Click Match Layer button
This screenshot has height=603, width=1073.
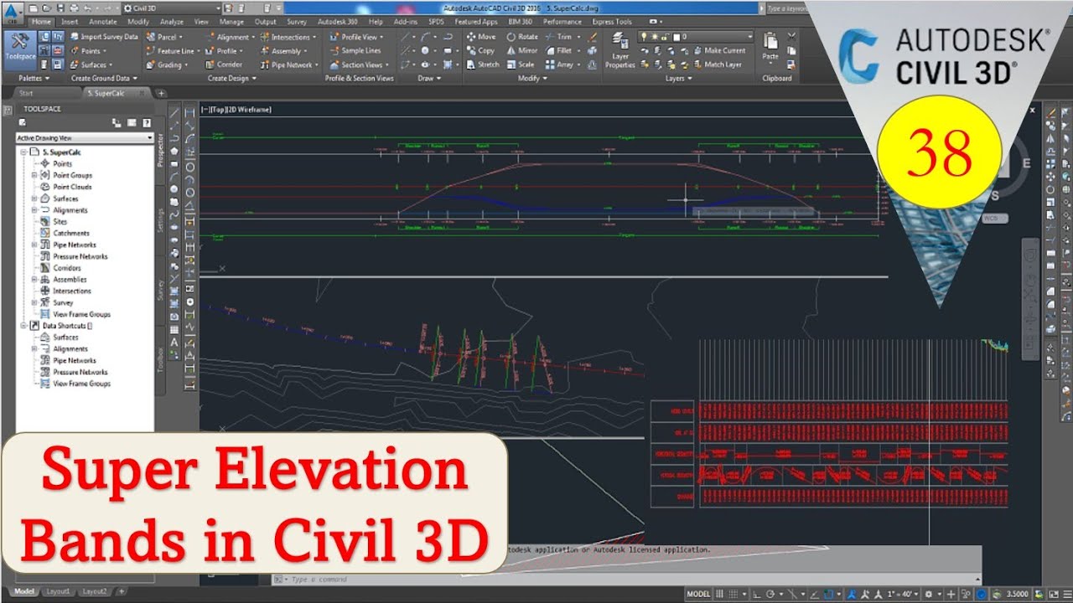717,64
